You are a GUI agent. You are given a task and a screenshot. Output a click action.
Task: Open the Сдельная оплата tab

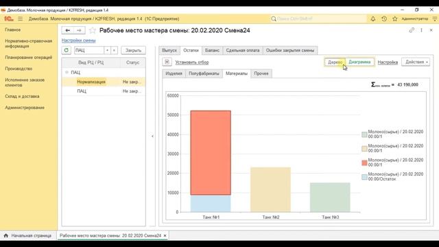coord(243,50)
